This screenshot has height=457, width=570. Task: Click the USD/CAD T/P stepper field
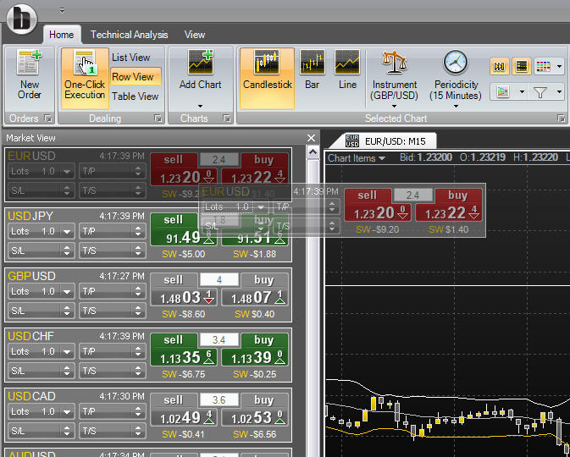[111, 411]
